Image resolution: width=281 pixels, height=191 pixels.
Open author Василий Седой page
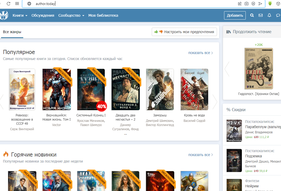(x=194, y=121)
